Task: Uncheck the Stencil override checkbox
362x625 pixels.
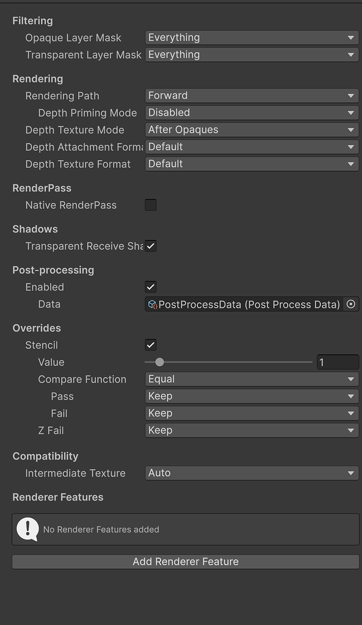Action: coord(150,345)
